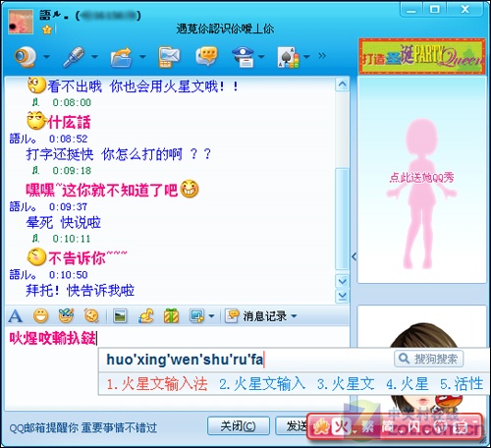Click the music share duck icon
Viewport: 491px width, 448px height.
pyautogui.click(x=145, y=316)
